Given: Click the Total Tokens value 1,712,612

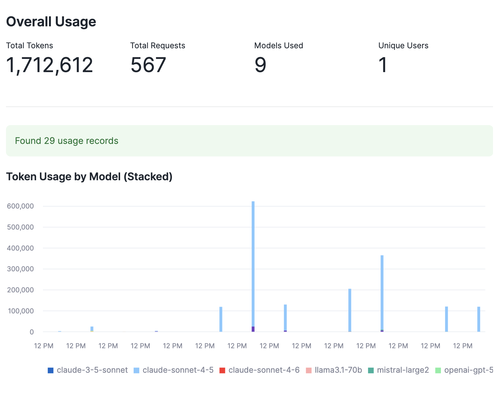Looking at the screenshot, I should click(49, 65).
